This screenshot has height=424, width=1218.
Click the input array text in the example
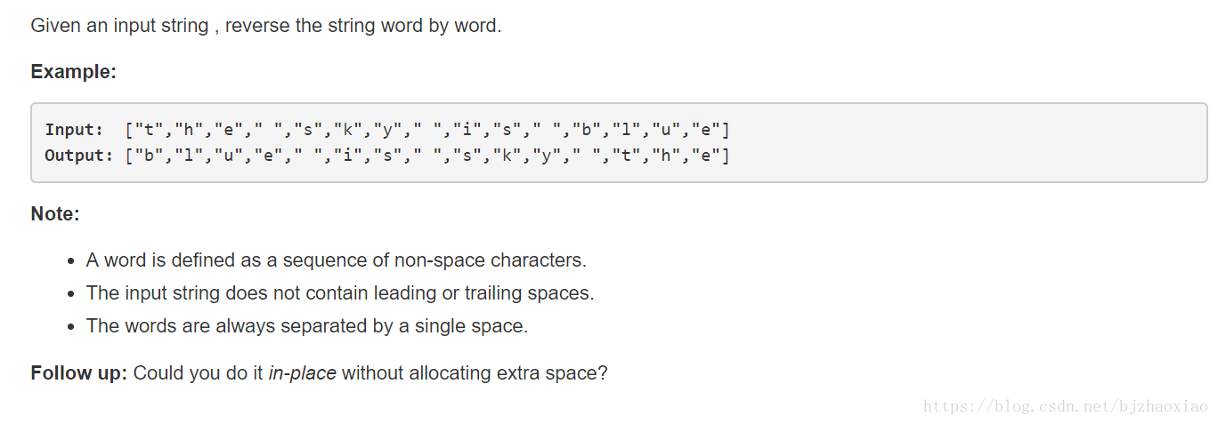tap(427, 130)
